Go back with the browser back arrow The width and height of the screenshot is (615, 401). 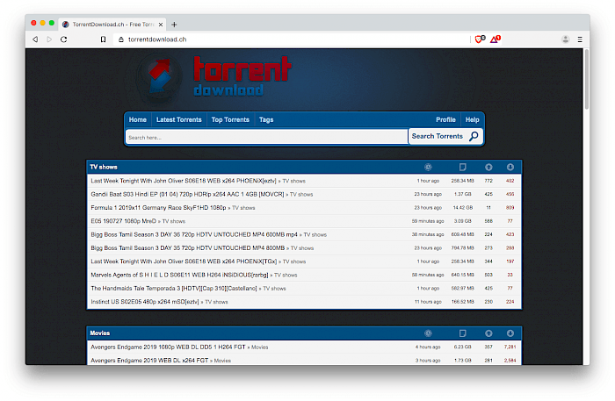[x=35, y=39]
